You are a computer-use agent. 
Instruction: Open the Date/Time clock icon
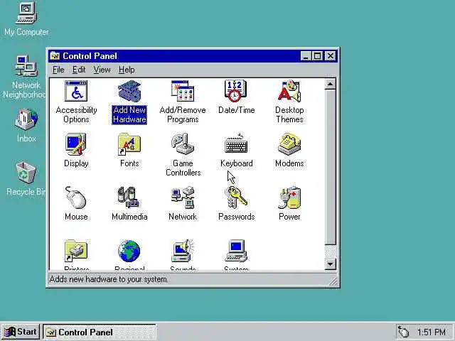236,91
